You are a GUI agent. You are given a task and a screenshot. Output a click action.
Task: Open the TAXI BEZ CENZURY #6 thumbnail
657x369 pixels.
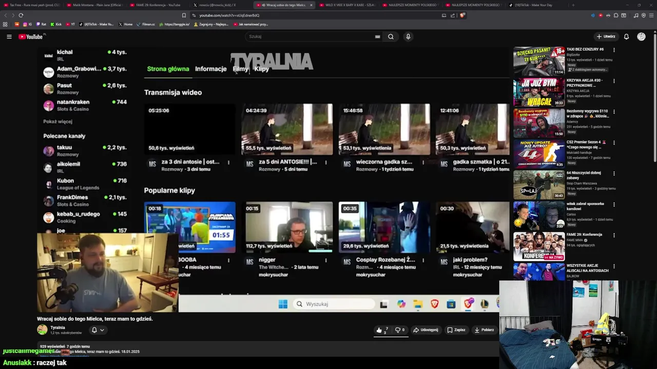point(539,61)
